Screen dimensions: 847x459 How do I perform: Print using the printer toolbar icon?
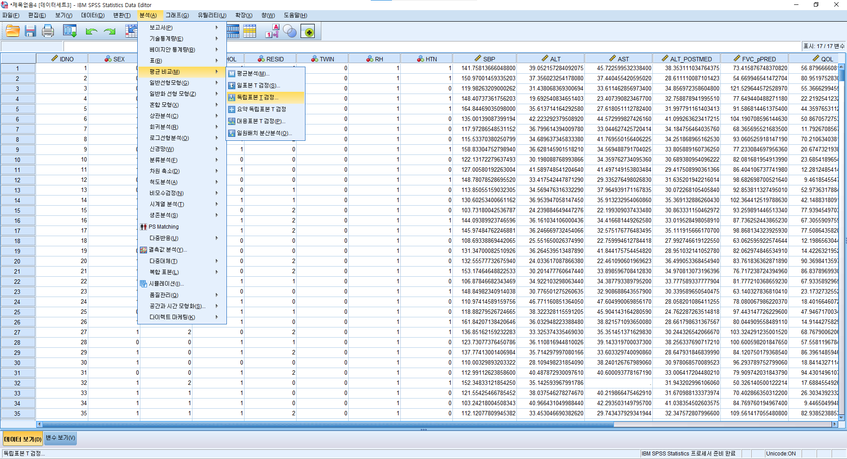48,31
